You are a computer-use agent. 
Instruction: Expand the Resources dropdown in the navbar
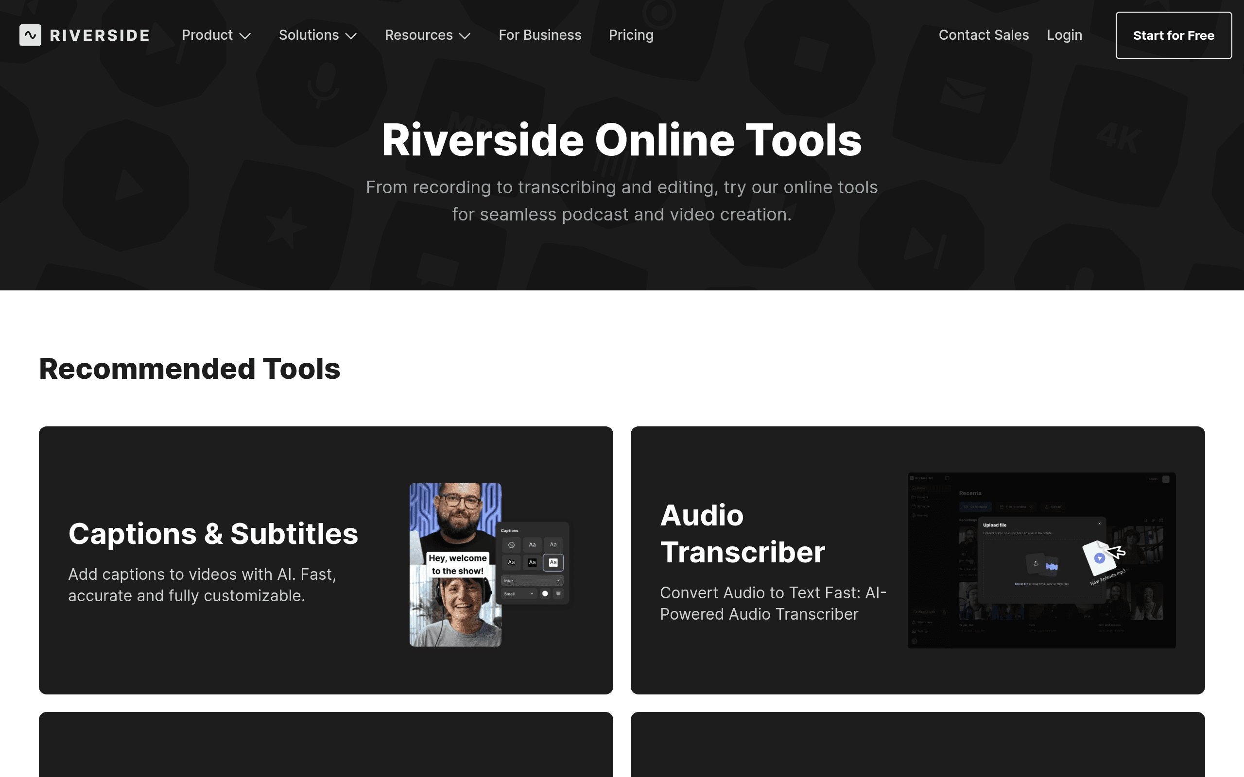[428, 35]
